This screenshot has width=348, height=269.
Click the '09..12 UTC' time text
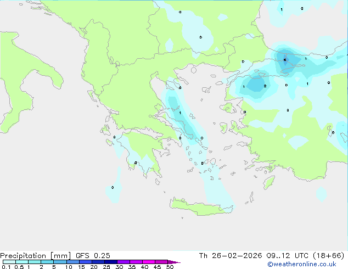(288, 256)
